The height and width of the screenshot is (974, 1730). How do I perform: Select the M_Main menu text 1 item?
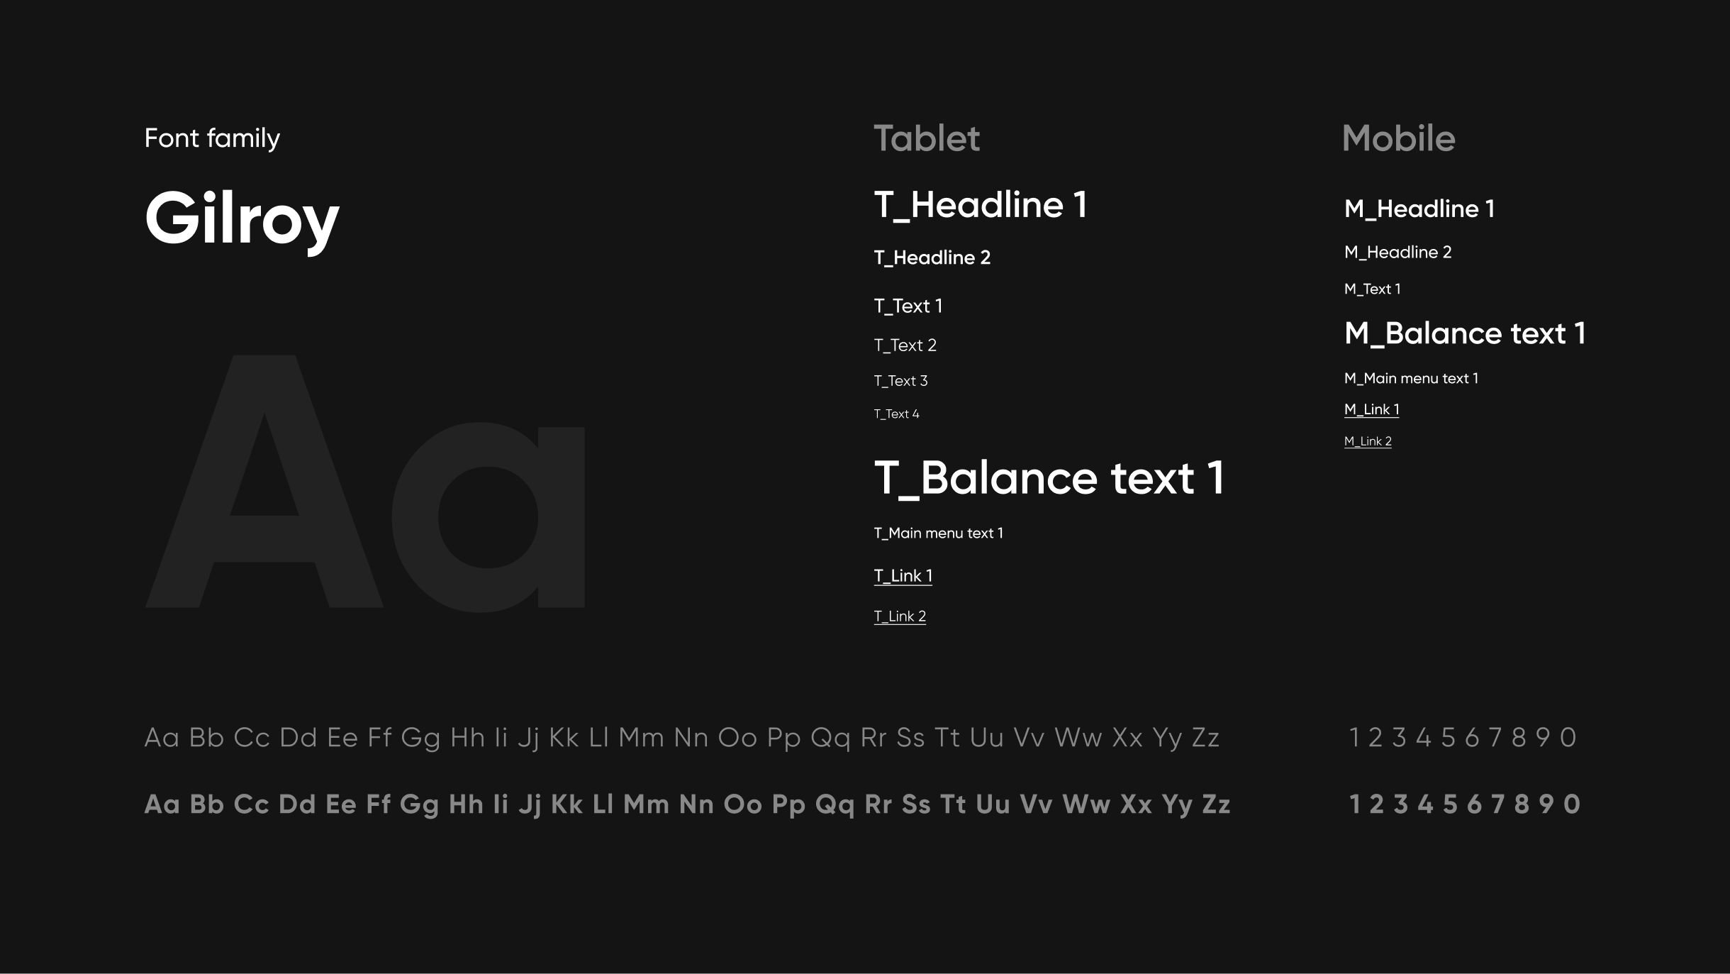[x=1411, y=379]
